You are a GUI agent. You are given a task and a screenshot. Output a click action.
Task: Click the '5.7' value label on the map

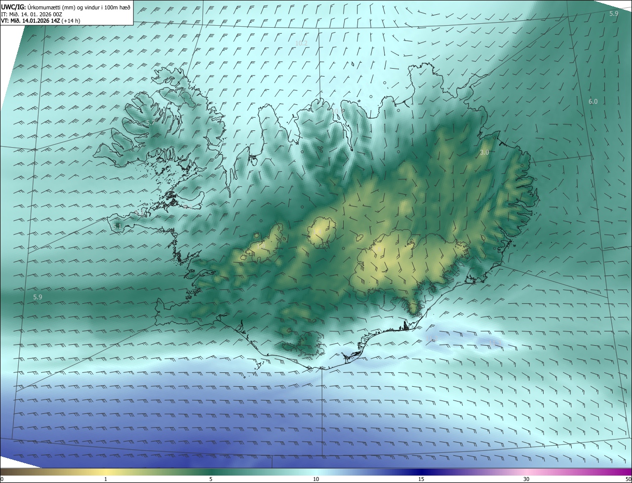click(x=150, y=122)
